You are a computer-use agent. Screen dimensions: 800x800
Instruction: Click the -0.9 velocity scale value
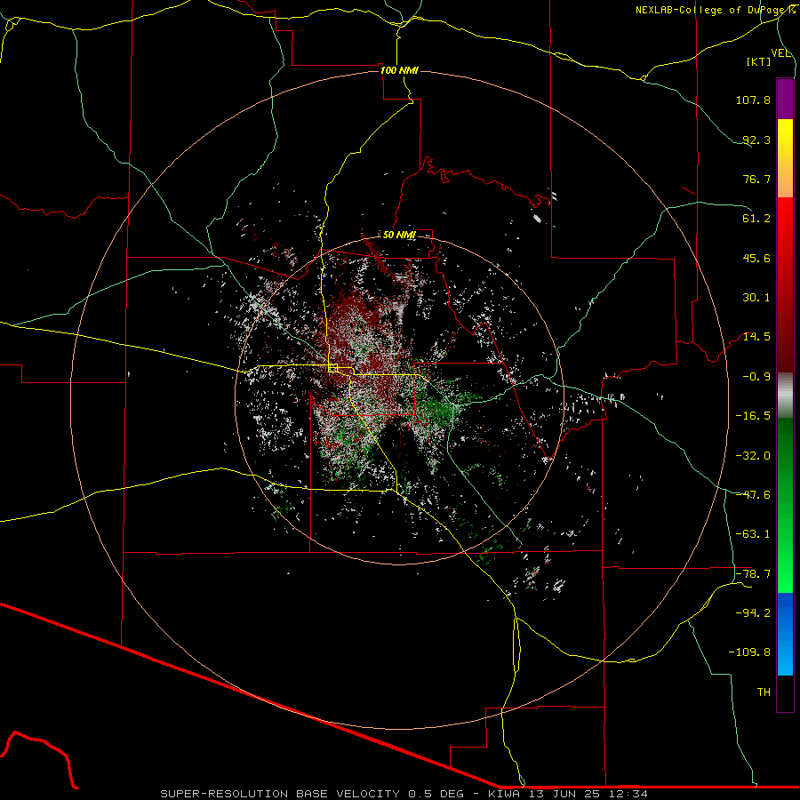coord(756,377)
